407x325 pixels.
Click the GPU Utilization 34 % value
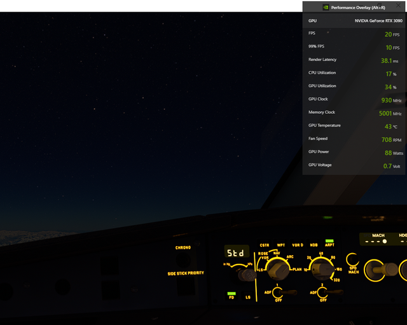tap(390, 87)
